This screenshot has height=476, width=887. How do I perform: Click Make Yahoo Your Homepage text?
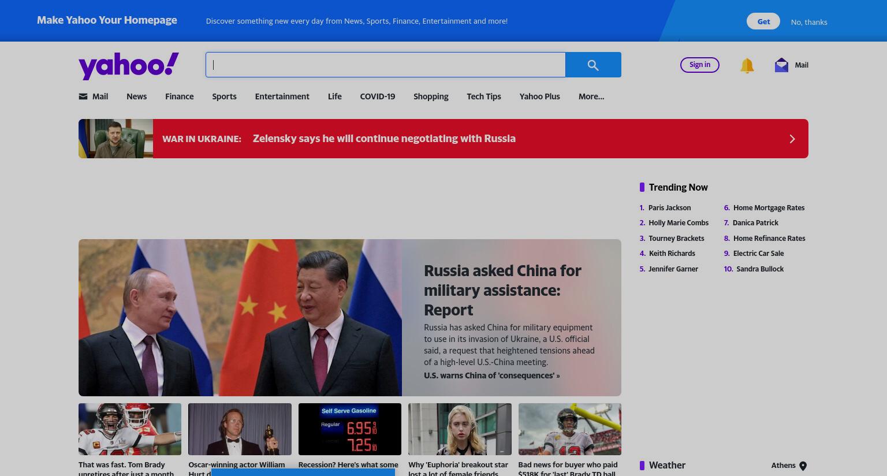point(107,20)
